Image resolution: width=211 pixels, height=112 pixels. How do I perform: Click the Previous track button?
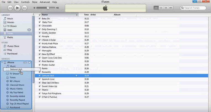pyautogui.click(x=10, y=8)
